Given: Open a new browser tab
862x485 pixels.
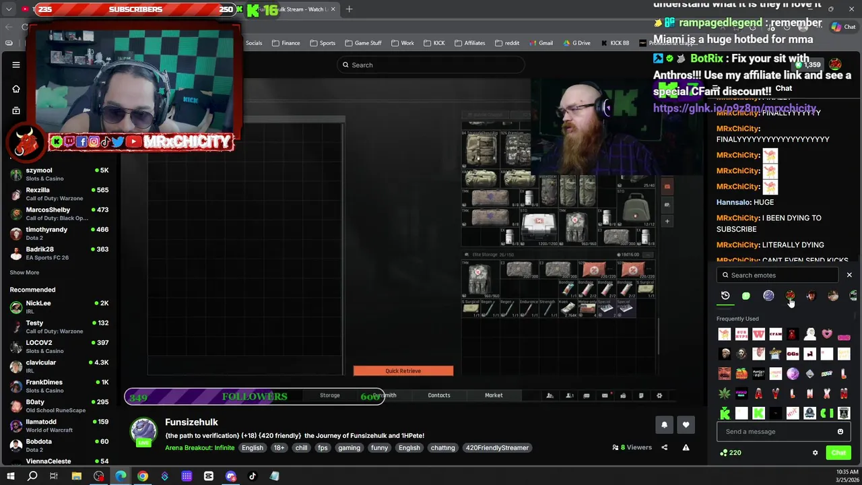Looking at the screenshot, I should click(x=350, y=9).
